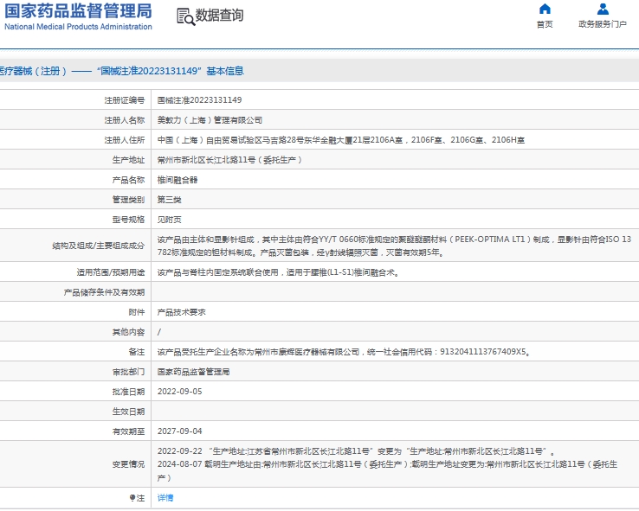Select registrant name 美敦力（上海）管理有限公司

pyautogui.click(x=210, y=120)
